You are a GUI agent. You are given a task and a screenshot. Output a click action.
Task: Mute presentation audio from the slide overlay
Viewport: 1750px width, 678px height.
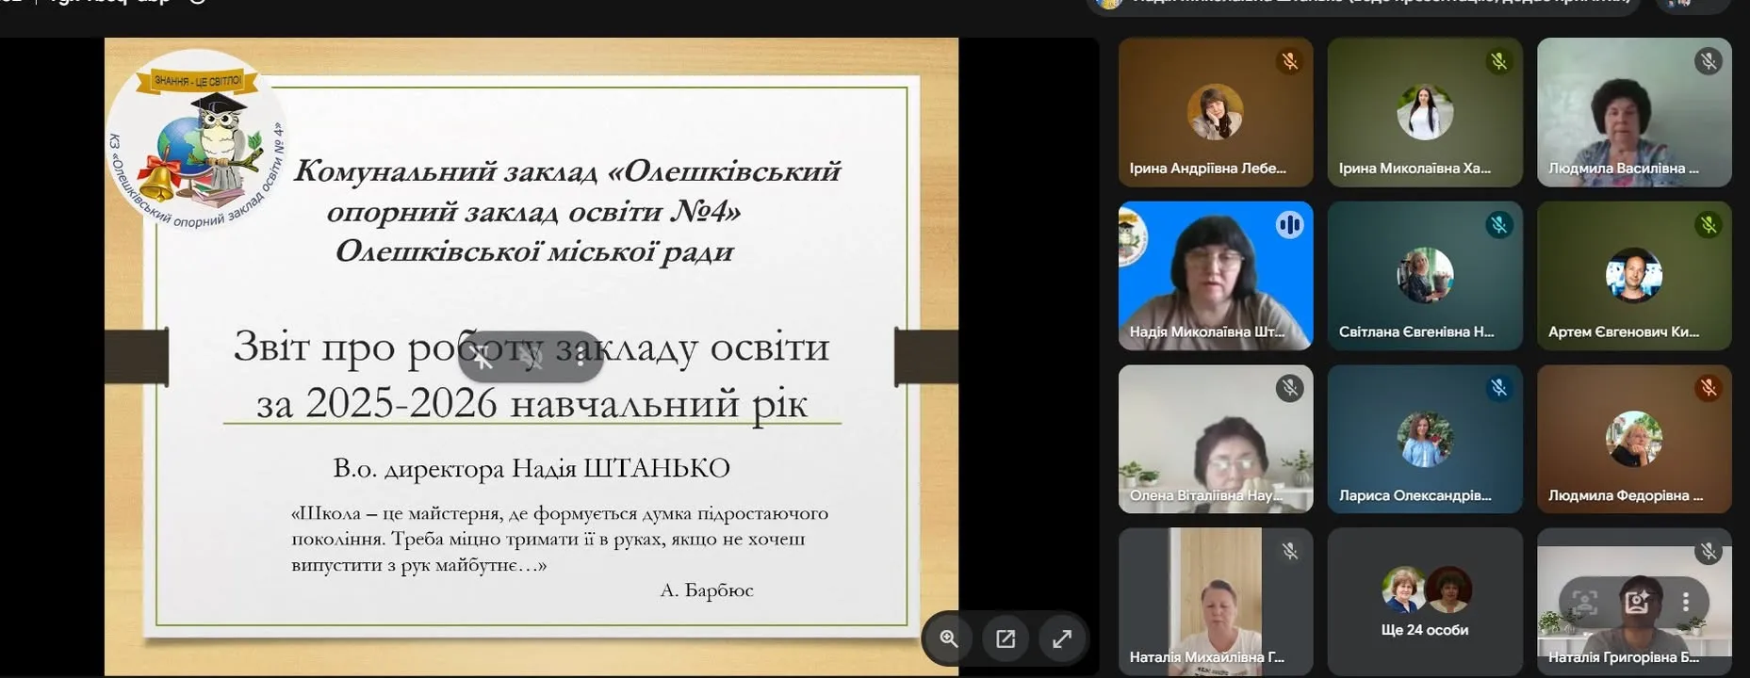[532, 357]
